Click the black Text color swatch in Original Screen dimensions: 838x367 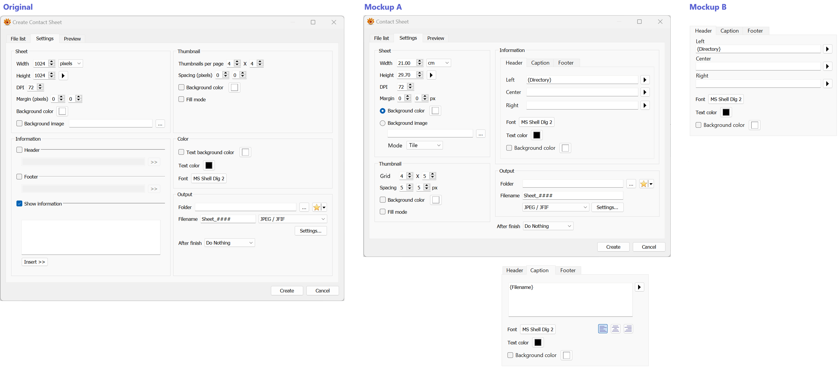(x=209, y=165)
